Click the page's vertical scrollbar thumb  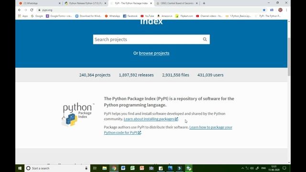click(x=289, y=56)
